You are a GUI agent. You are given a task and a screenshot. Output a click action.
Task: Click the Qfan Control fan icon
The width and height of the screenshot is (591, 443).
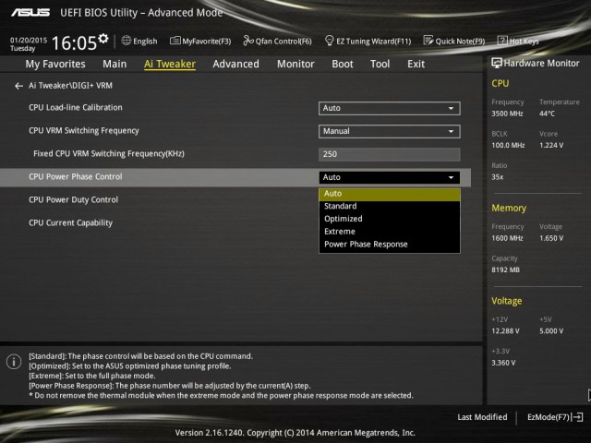[248, 41]
